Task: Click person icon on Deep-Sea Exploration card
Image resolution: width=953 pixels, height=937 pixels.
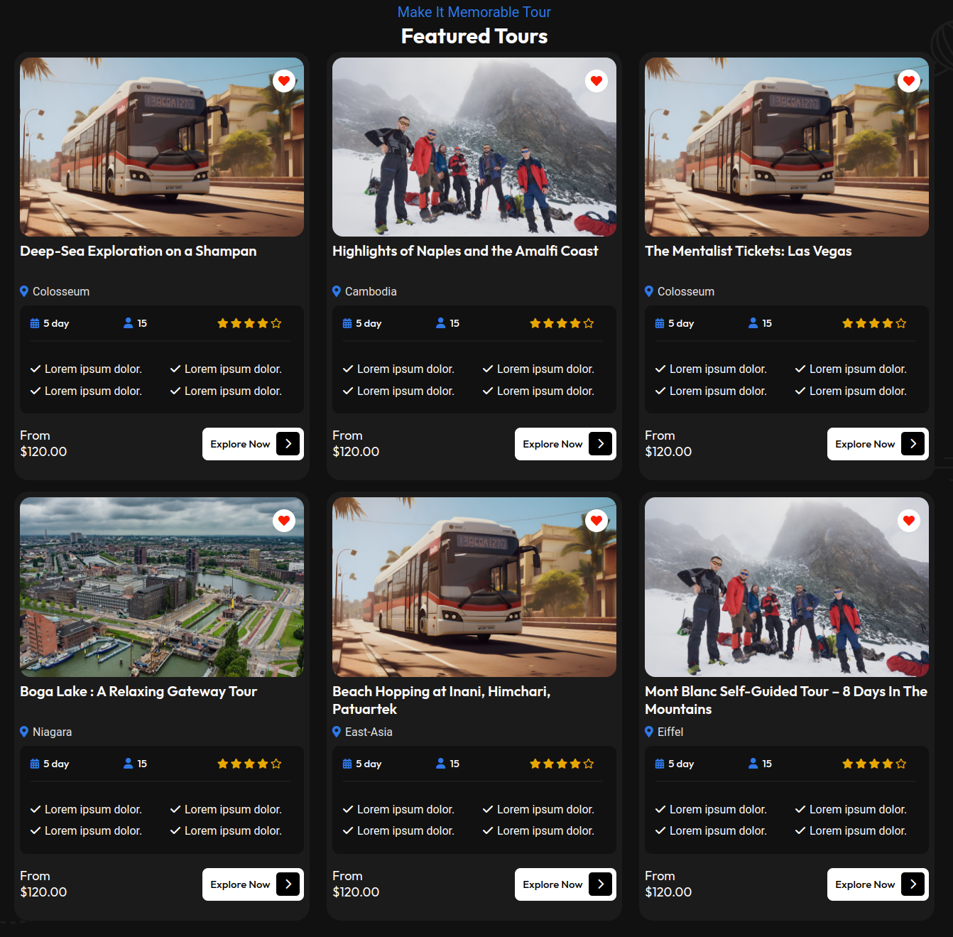Action: (129, 323)
